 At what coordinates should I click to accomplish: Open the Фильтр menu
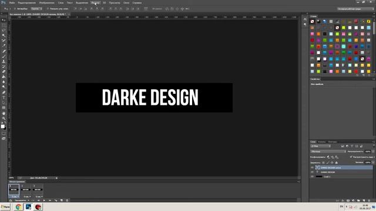95,3
